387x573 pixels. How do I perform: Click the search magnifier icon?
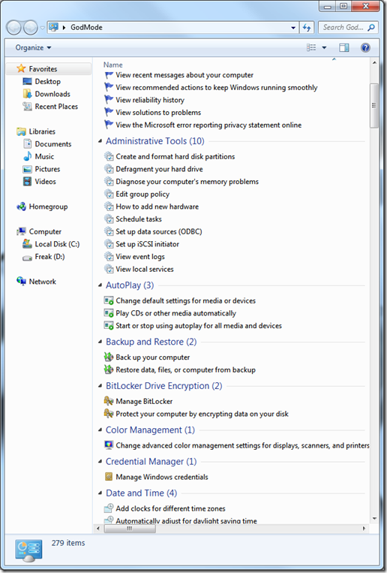[x=371, y=27]
